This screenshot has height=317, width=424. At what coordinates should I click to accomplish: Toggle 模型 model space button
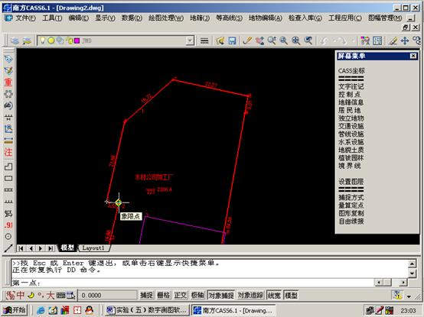[x=291, y=296]
